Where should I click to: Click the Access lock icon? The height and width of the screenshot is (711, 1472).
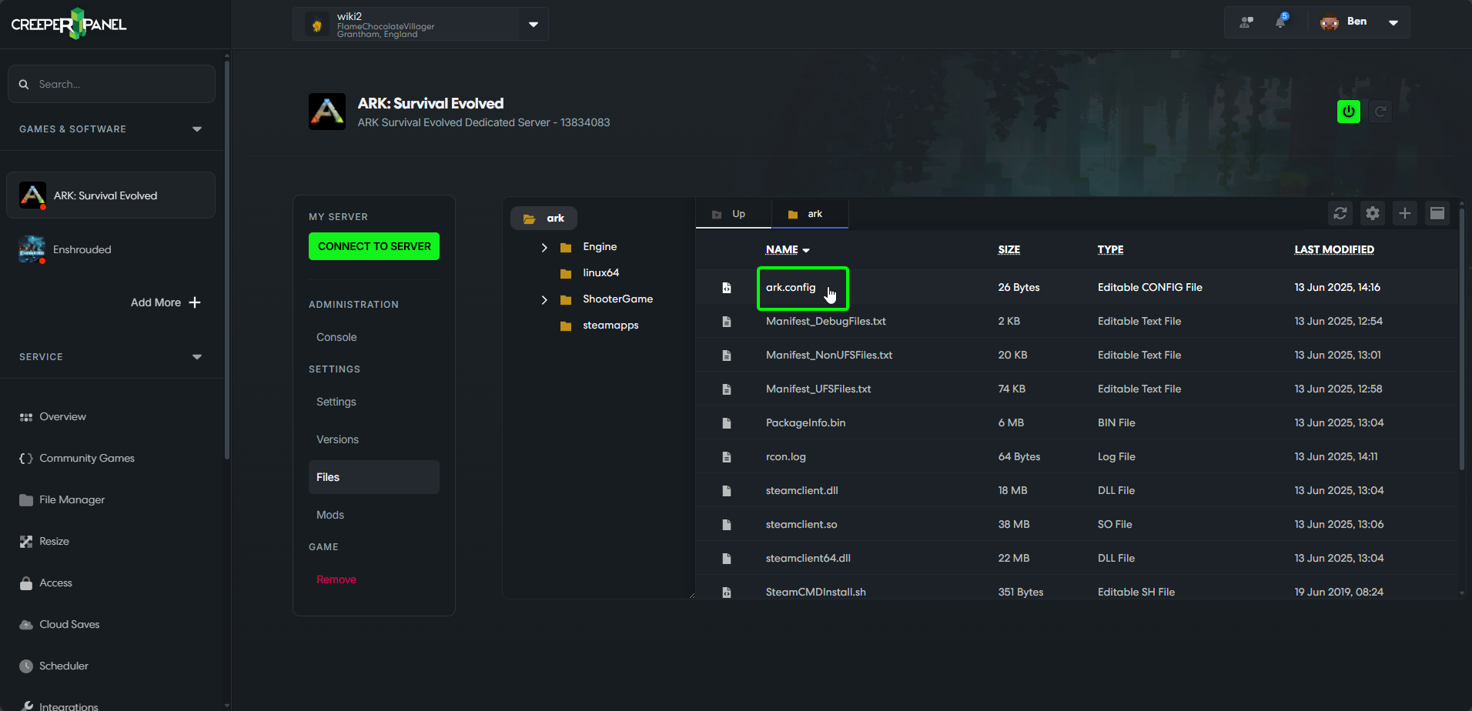click(26, 583)
